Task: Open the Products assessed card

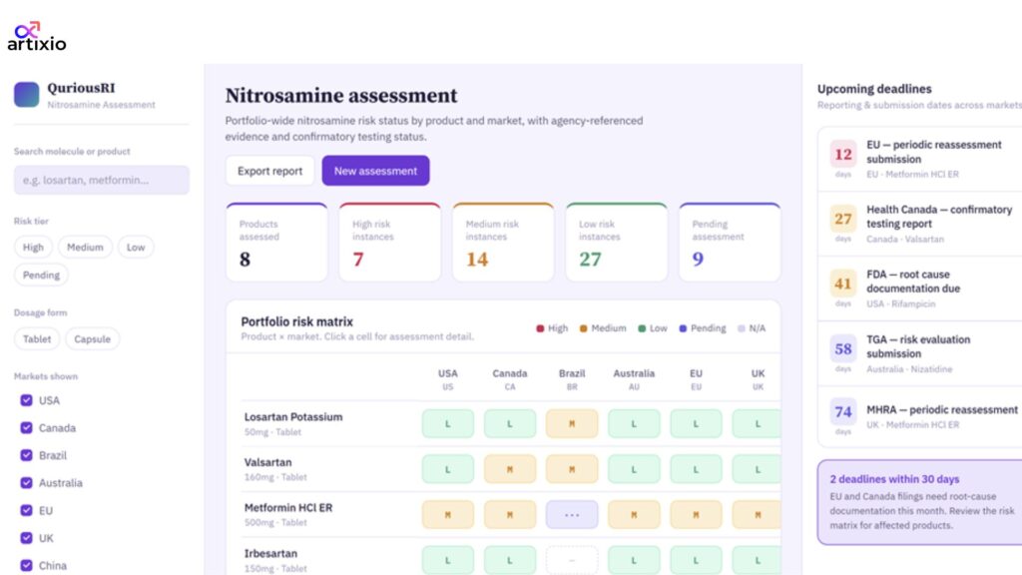Action: pyautogui.click(x=276, y=242)
